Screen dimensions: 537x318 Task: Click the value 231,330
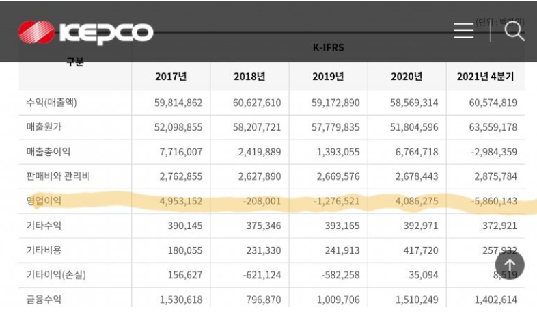(264, 250)
